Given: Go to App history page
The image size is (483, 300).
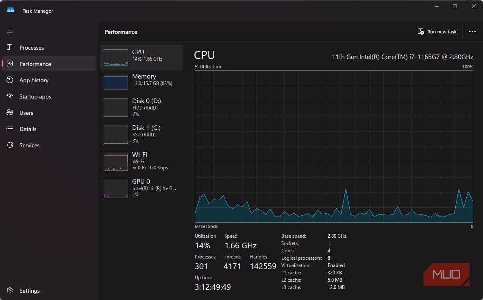Looking at the screenshot, I should pyautogui.click(x=34, y=80).
